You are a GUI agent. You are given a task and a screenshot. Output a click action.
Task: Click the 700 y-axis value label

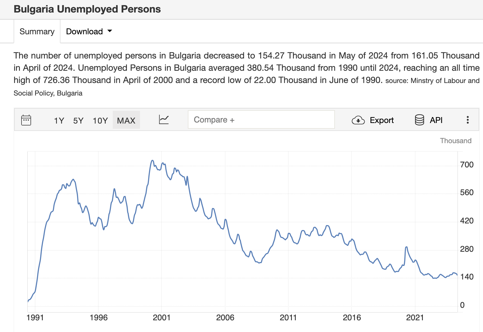tap(467, 165)
